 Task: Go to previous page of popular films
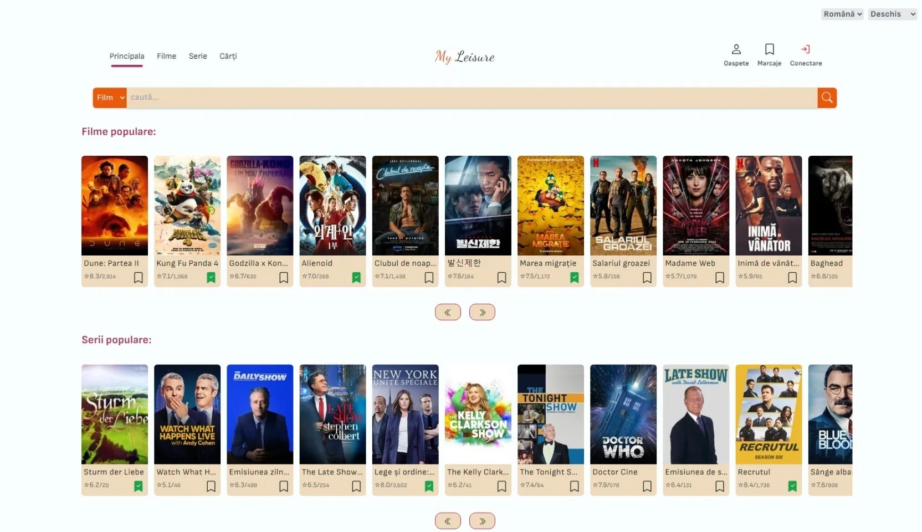(448, 313)
